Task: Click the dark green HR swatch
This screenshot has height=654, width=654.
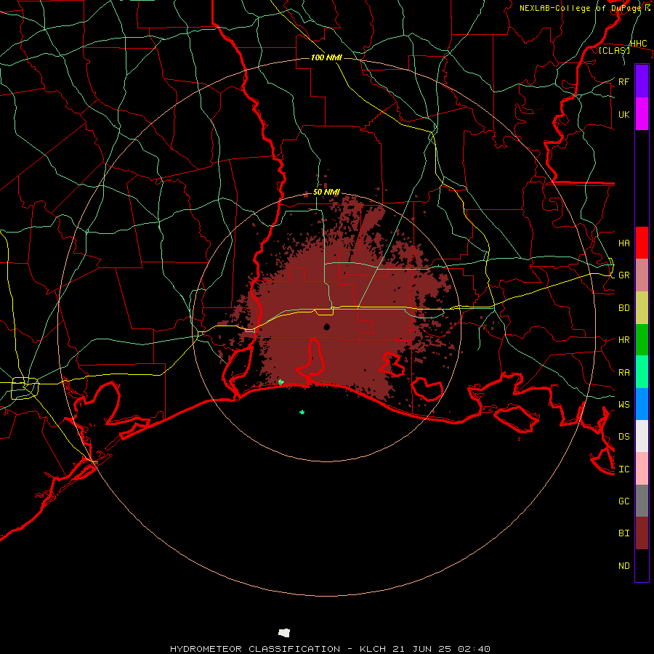Action: pyautogui.click(x=642, y=339)
